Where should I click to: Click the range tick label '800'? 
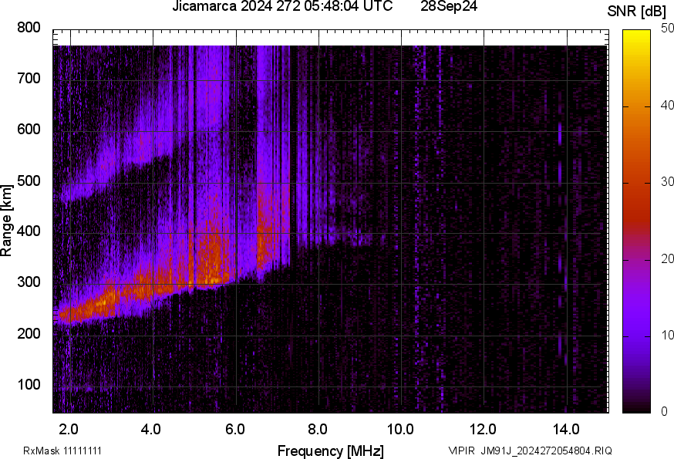pyautogui.click(x=29, y=28)
